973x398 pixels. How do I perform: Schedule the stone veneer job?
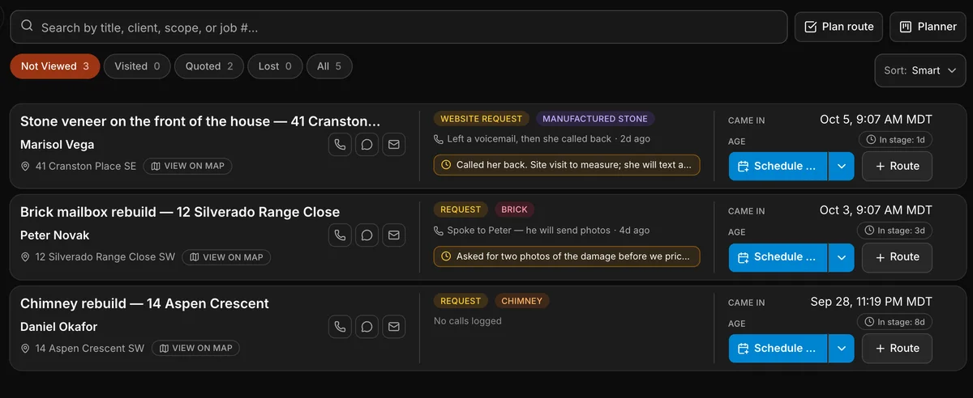pos(778,166)
